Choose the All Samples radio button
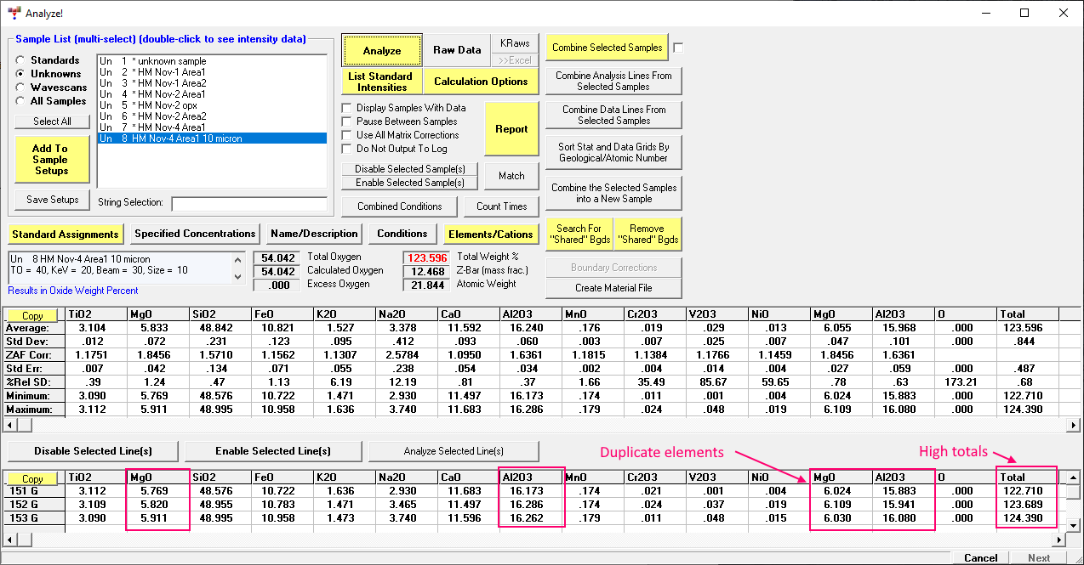 pyautogui.click(x=20, y=101)
